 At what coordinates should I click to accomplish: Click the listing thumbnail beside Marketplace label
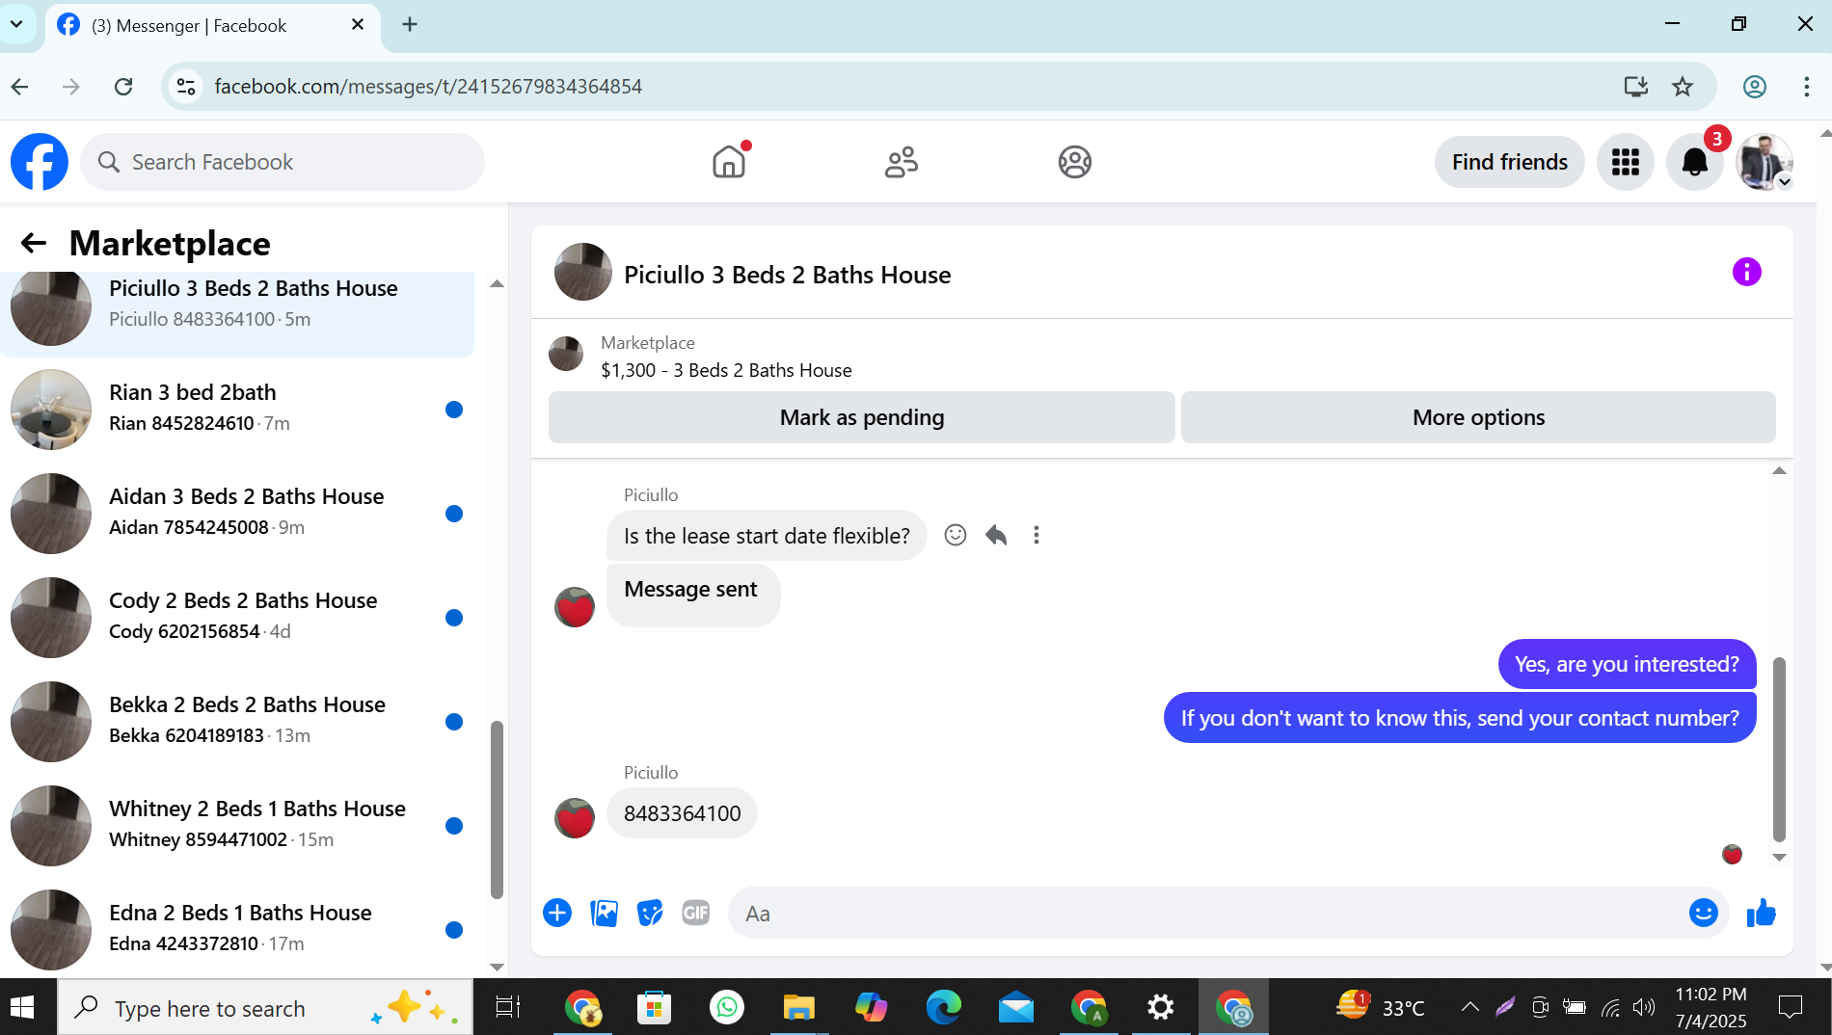point(566,354)
